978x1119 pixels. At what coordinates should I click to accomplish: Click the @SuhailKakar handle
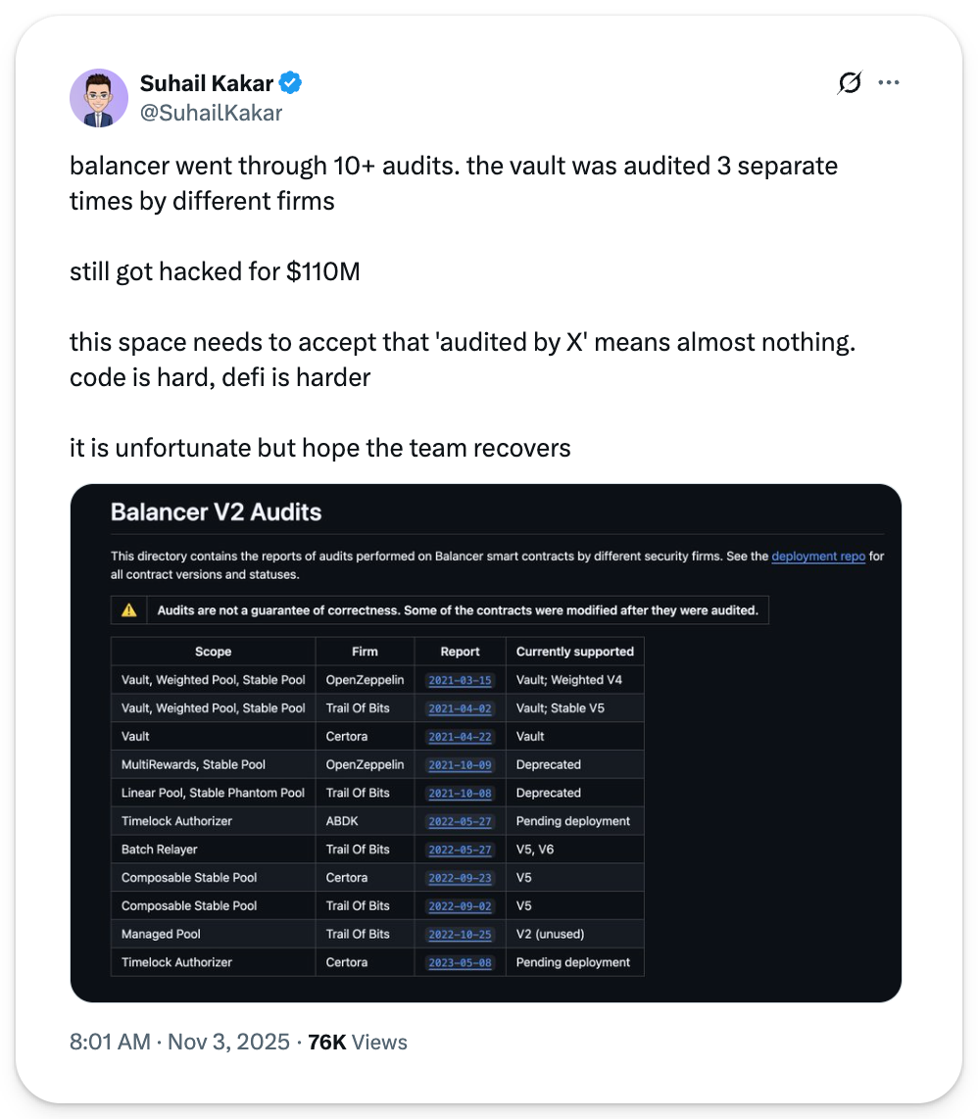pos(211,113)
